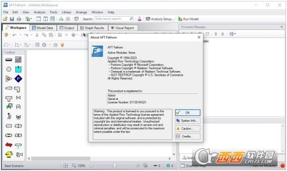
Task: Open the File menu
Action: coord(6,12)
